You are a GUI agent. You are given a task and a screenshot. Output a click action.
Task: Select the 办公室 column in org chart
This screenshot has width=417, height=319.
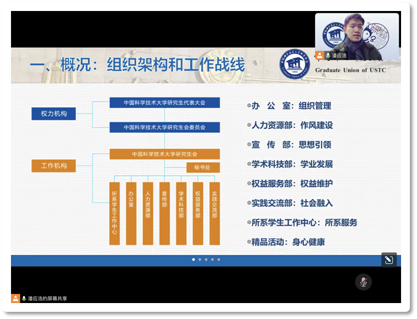point(131,213)
